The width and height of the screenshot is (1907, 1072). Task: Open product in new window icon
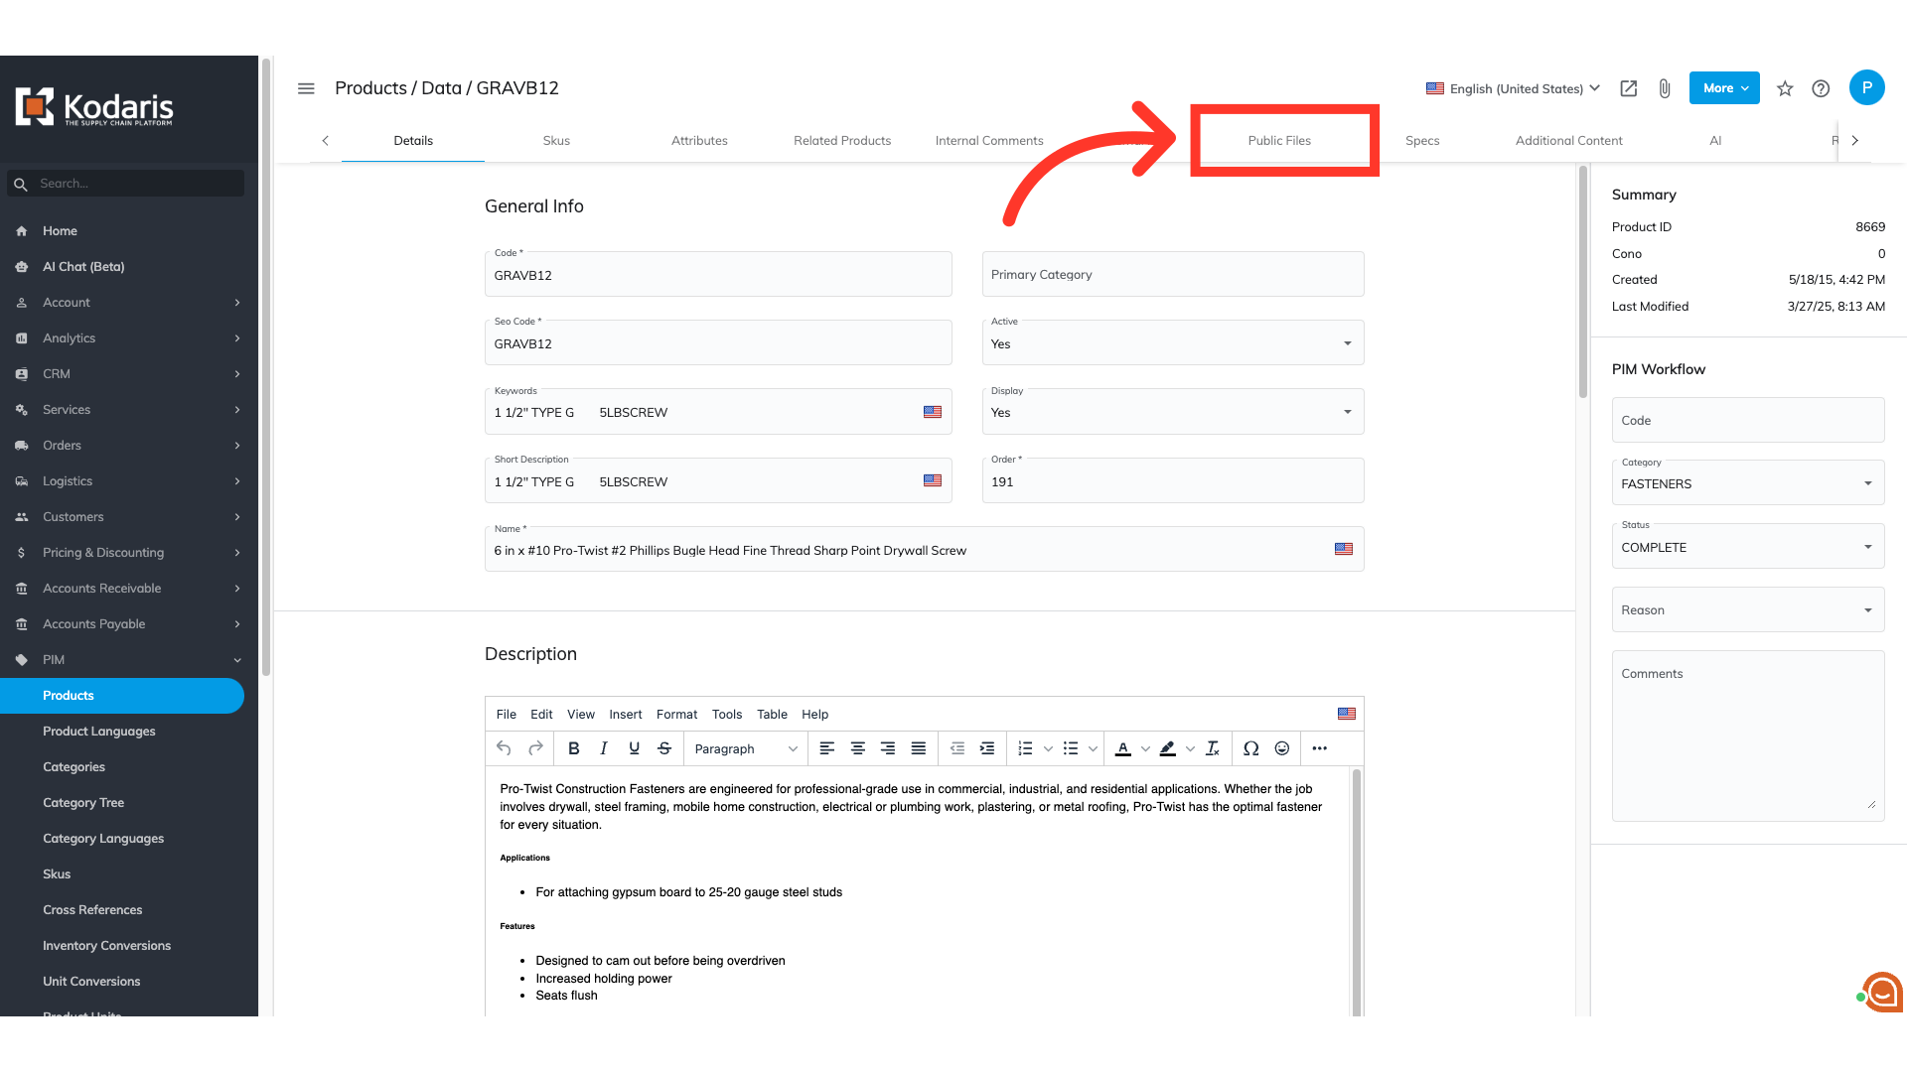pyautogui.click(x=1628, y=88)
